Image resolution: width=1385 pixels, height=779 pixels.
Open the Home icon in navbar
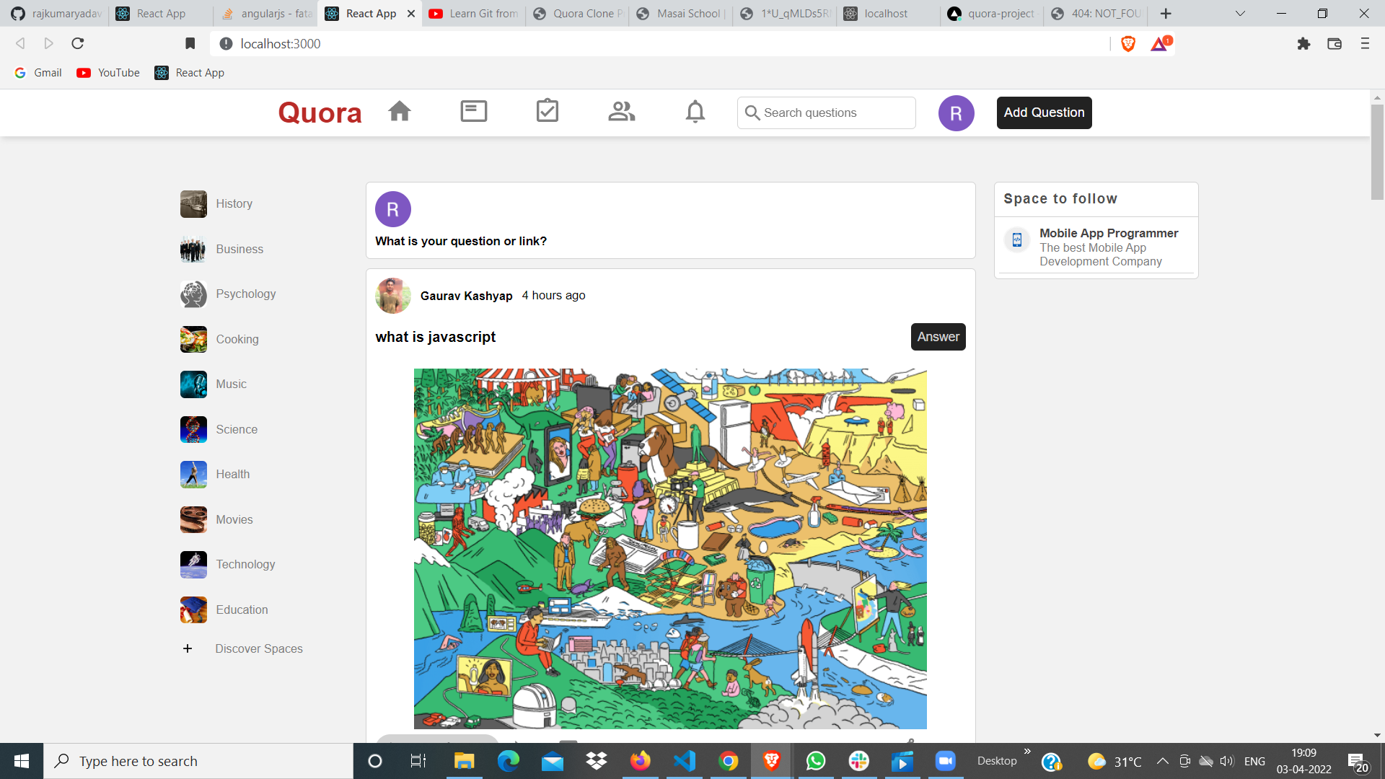coord(400,112)
